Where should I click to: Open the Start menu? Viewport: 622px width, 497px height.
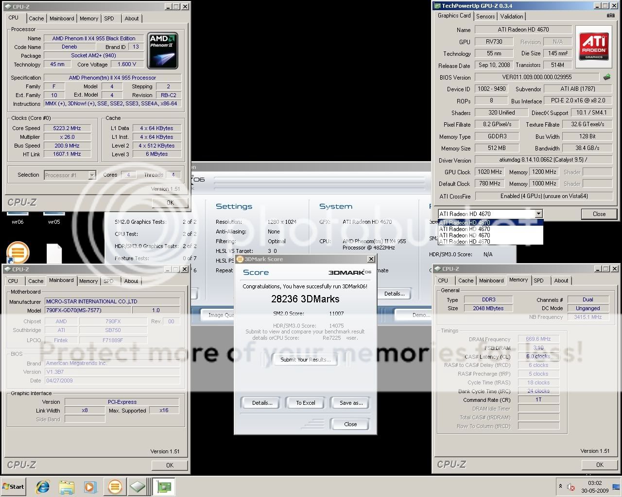[x=14, y=487]
